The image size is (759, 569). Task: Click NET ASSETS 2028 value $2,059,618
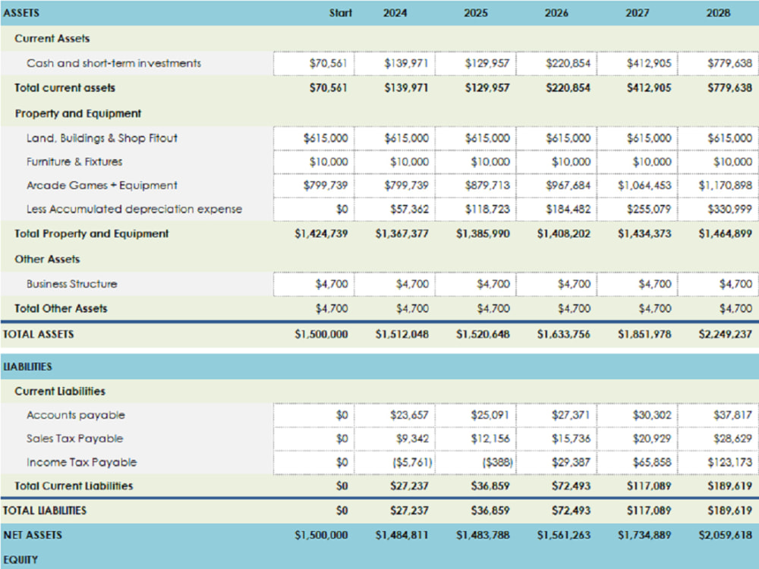725,536
